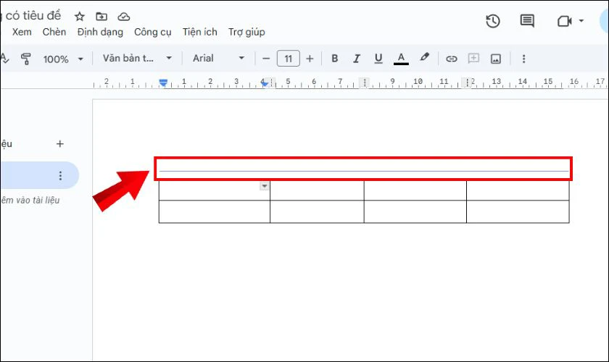Viewport: 609px width, 362px height.
Task: Open the Chèn menu
Action: (54, 32)
